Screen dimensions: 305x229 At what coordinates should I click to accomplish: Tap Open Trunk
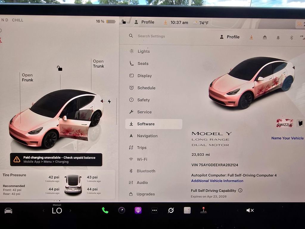[x=98, y=64]
